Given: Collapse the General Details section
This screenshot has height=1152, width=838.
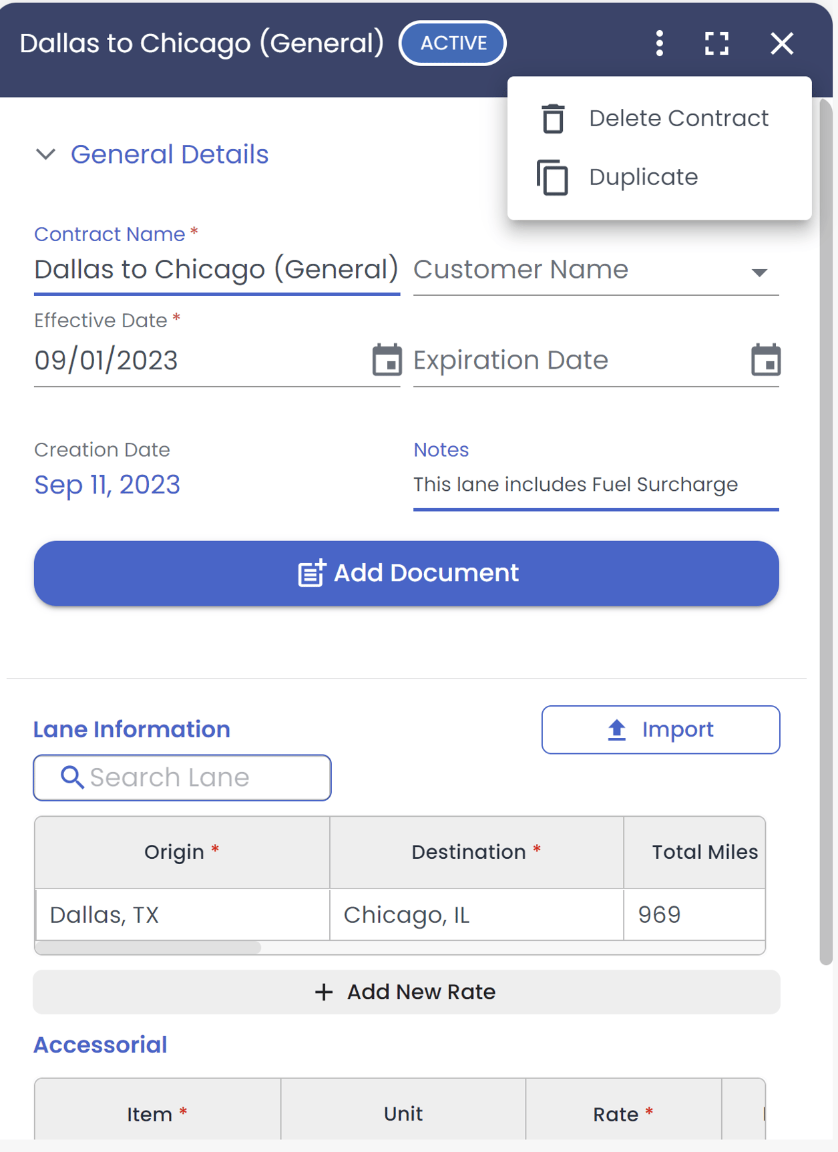Looking at the screenshot, I should [x=45, y=154].
